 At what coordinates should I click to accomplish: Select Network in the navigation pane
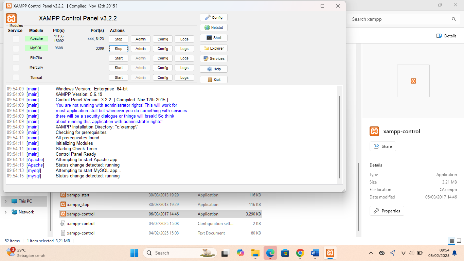(24, 212)
